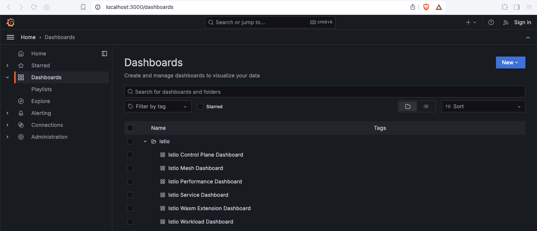The height and width of the screenshot is (231, 537).
Task: Check Istio Performance Dashboard checkbox
Action: (130, 182)
